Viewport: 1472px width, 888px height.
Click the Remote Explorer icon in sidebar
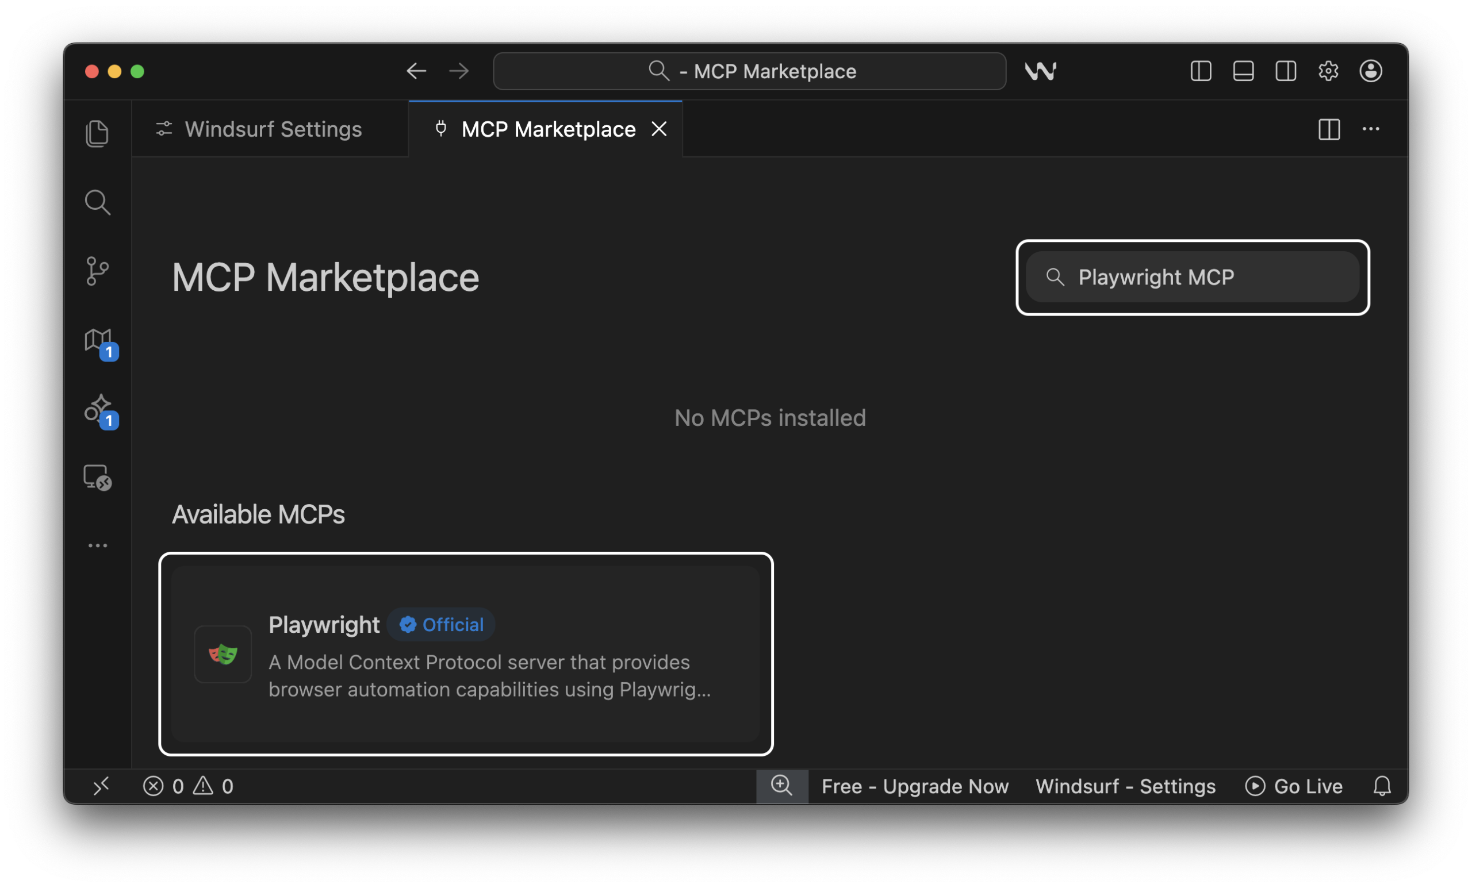97,477
